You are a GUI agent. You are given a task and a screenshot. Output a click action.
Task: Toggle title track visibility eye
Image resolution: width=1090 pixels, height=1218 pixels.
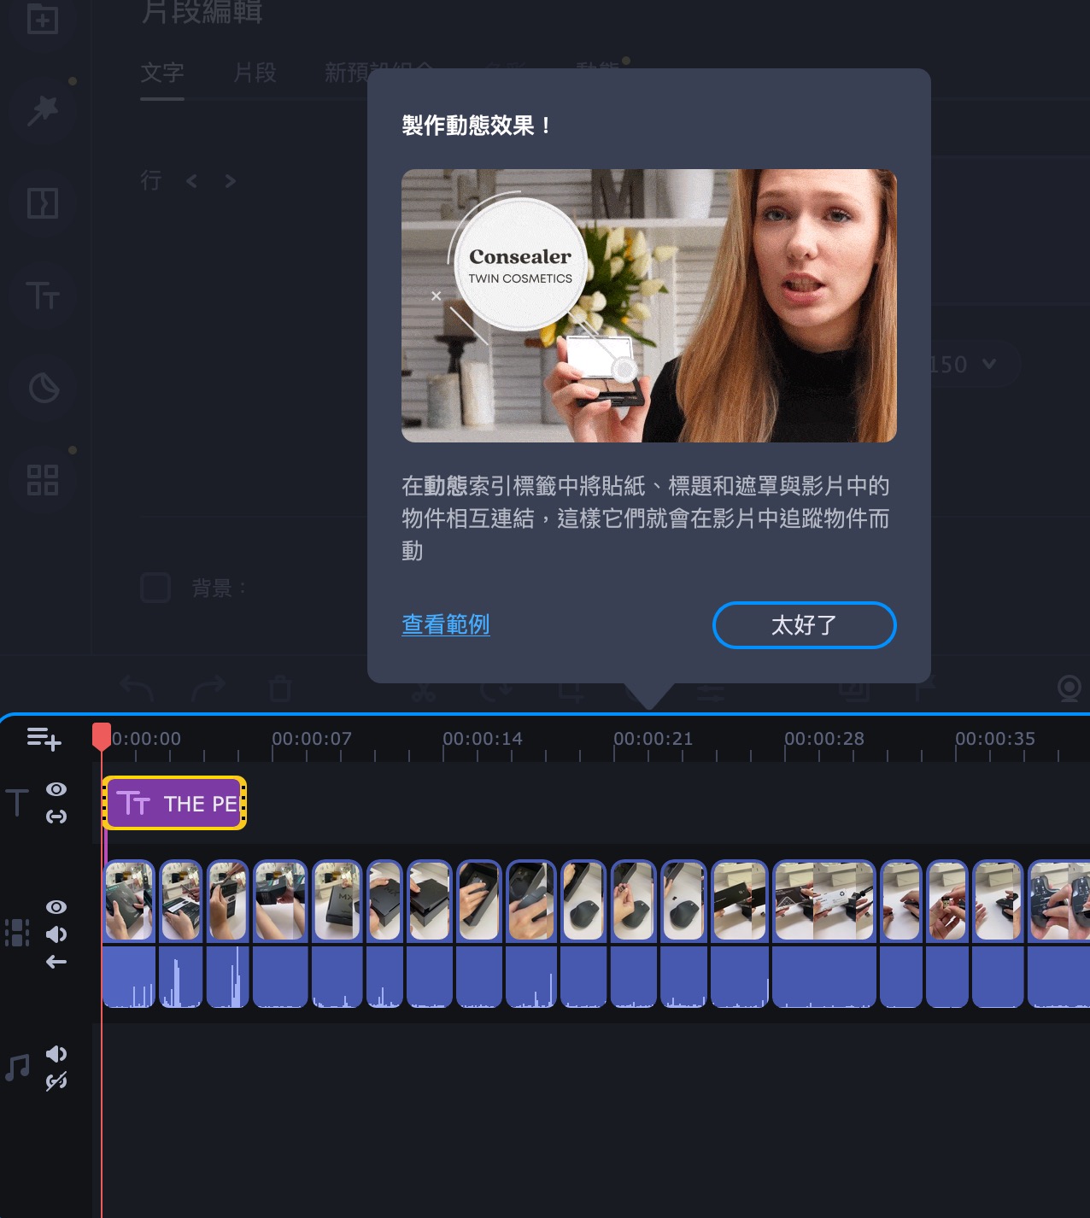pos(56,789)
